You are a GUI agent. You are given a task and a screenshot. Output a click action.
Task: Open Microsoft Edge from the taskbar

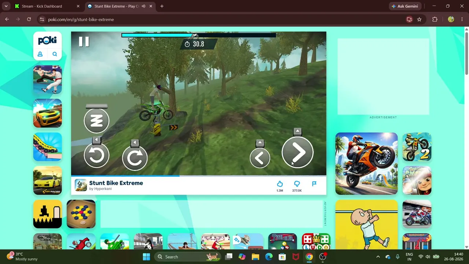[269, 257]
